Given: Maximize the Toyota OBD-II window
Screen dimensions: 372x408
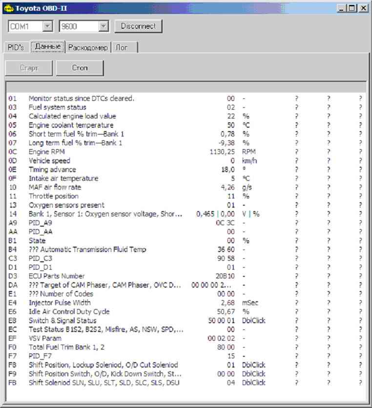Looking at the screenshot, I should (x=351, y=8).
